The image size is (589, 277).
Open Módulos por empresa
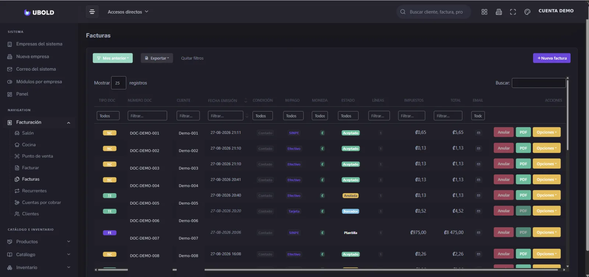[x=39, y=82]
